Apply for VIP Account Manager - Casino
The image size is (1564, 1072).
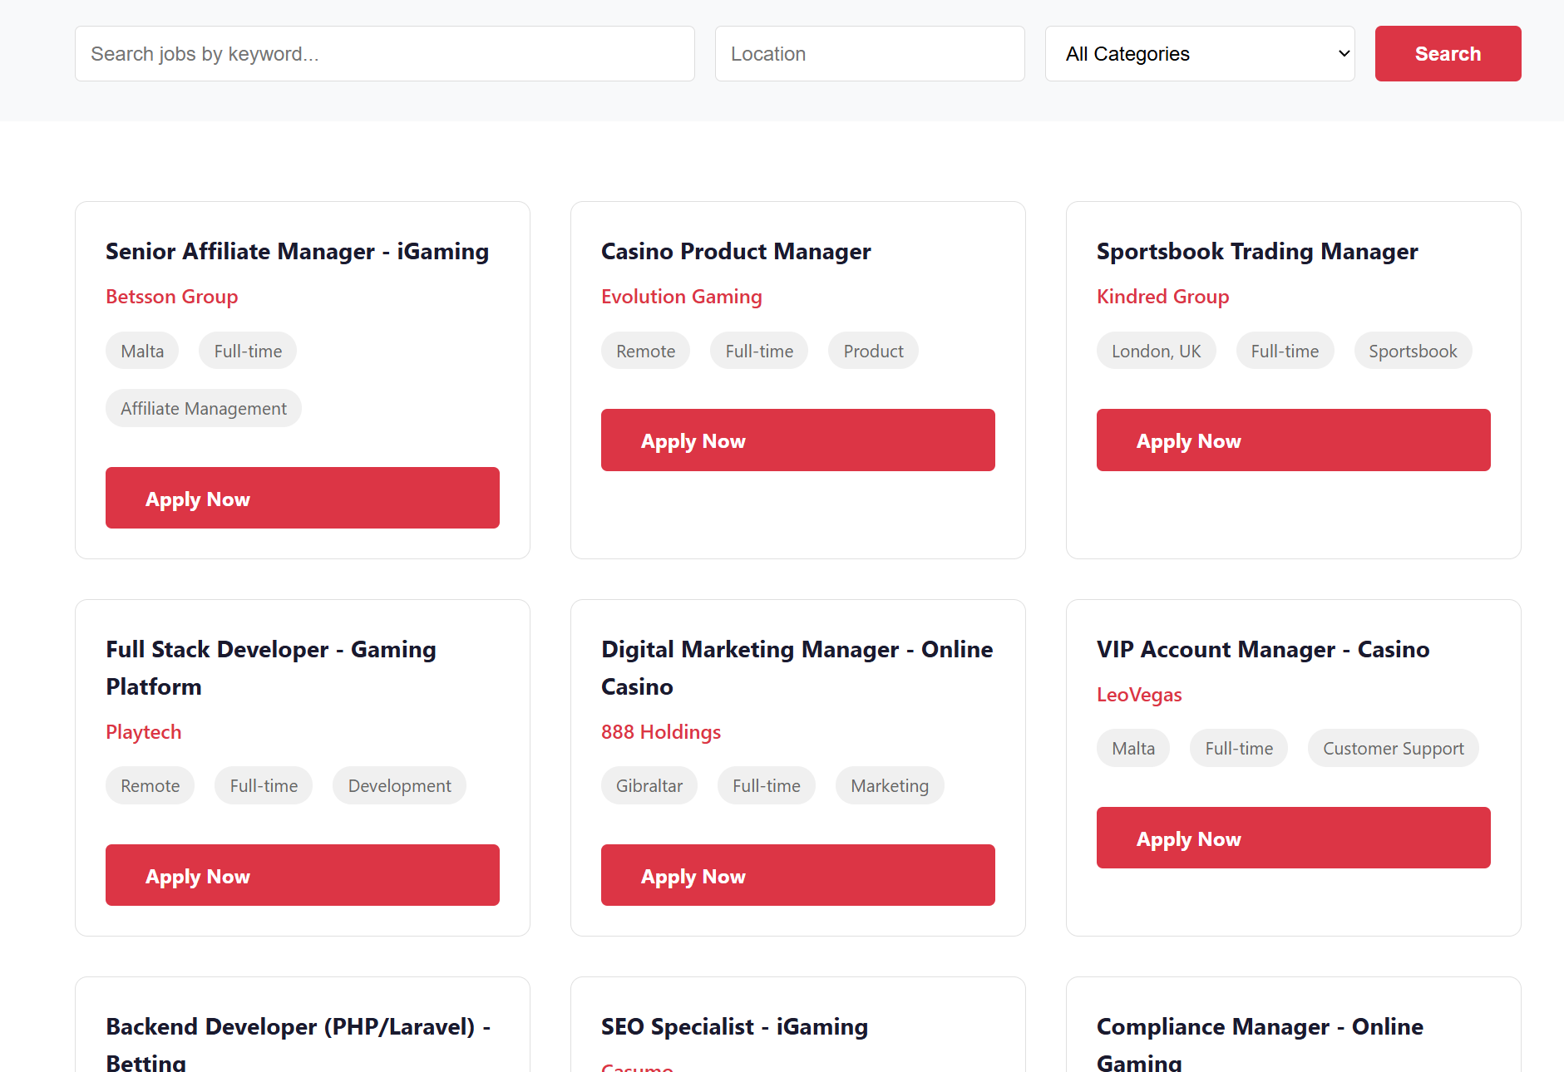[x=1293, y=838]
